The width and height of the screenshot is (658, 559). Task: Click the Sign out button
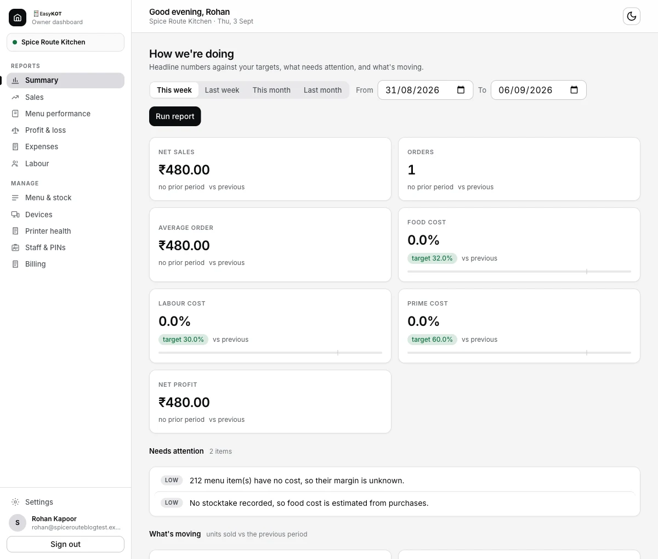(66, 544)
